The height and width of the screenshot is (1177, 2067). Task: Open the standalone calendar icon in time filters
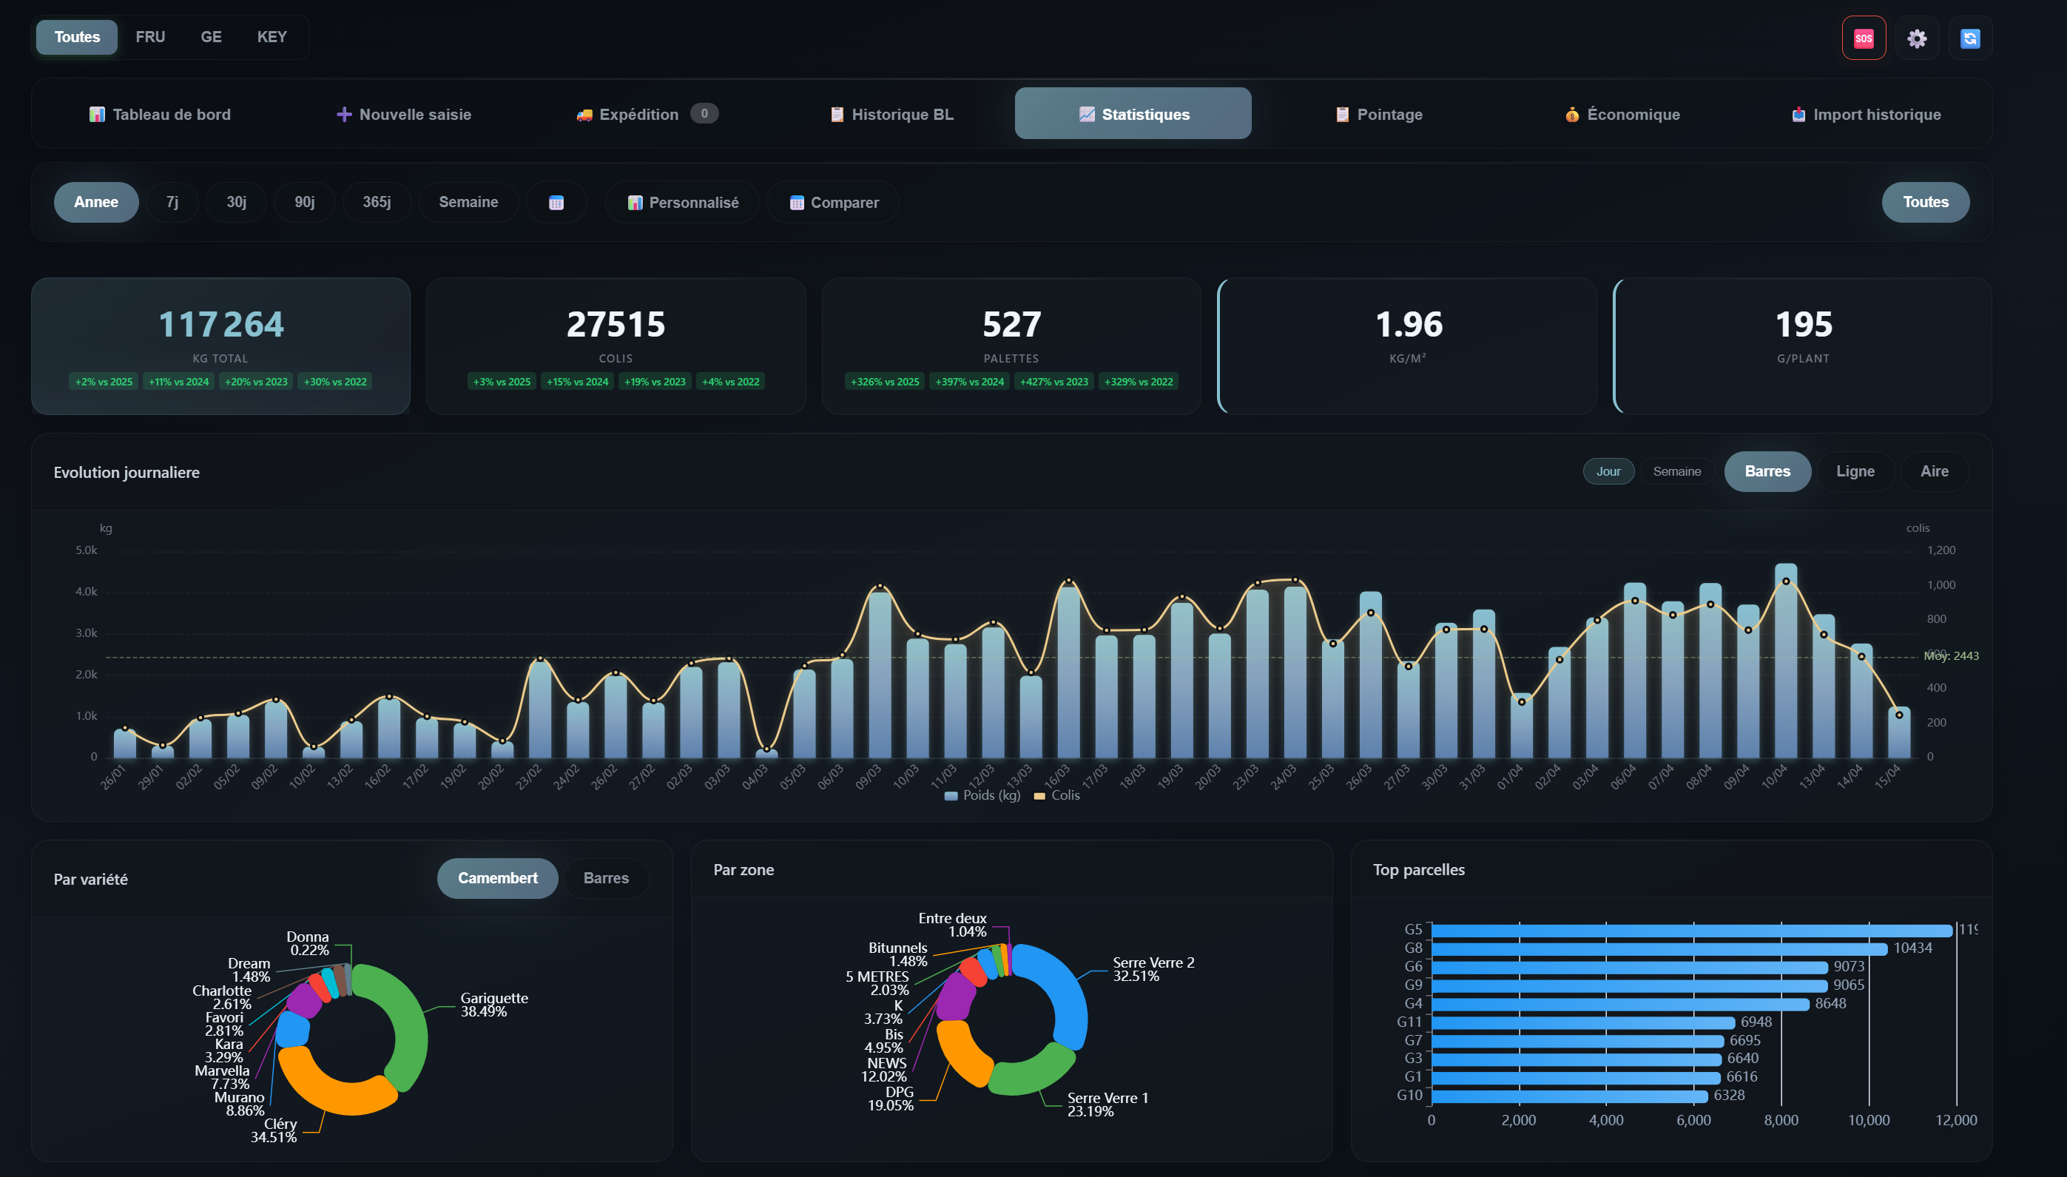pyautogui.click(x=557, y=202)
